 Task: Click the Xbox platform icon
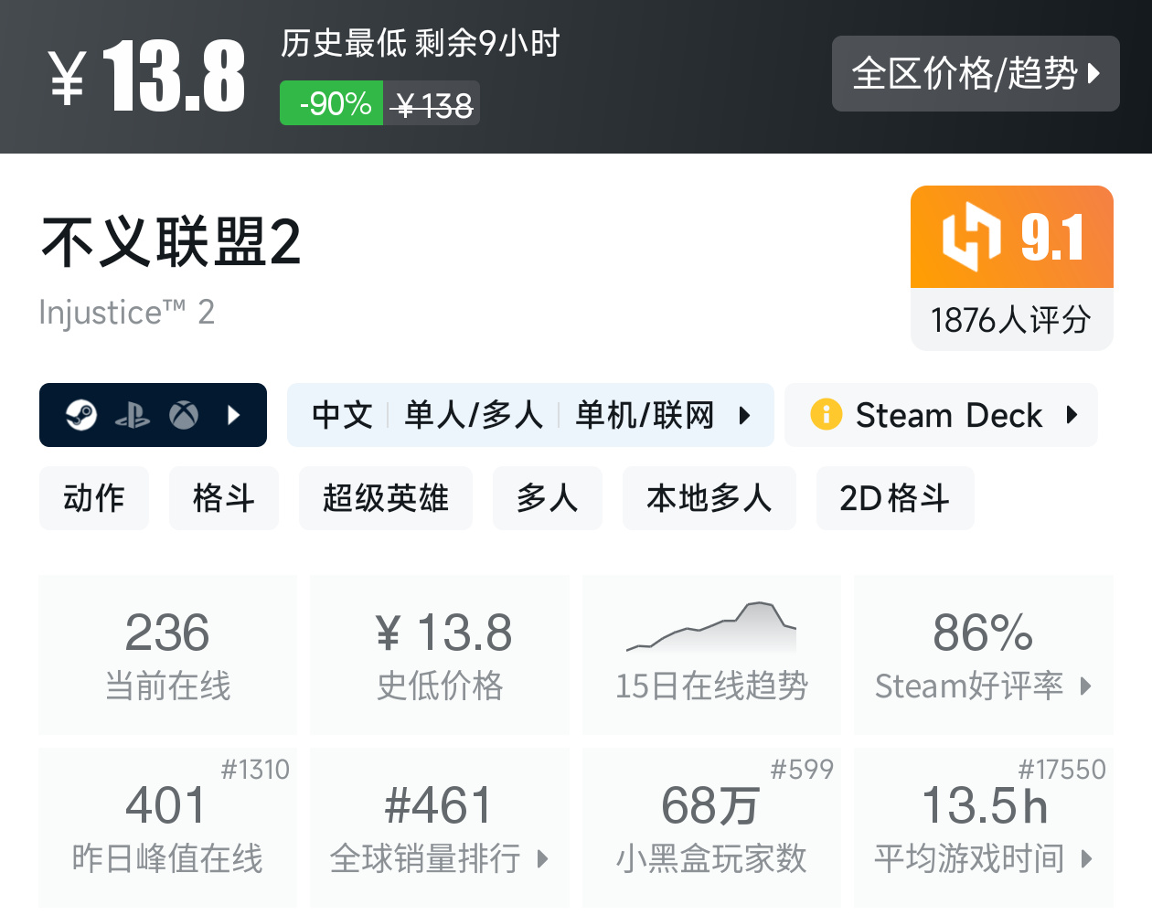tap(184, 415)
